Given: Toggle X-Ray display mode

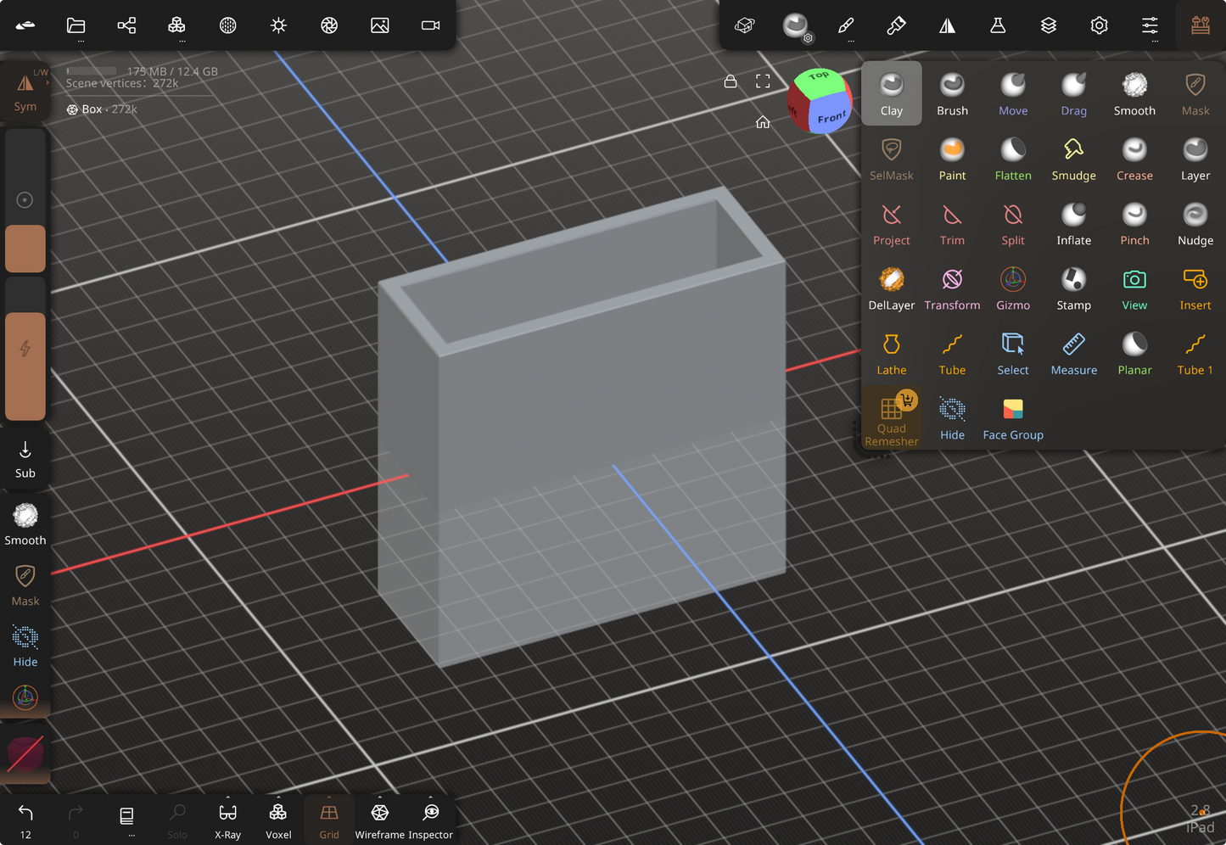Looking at the screenshot, I should [227, 820].
